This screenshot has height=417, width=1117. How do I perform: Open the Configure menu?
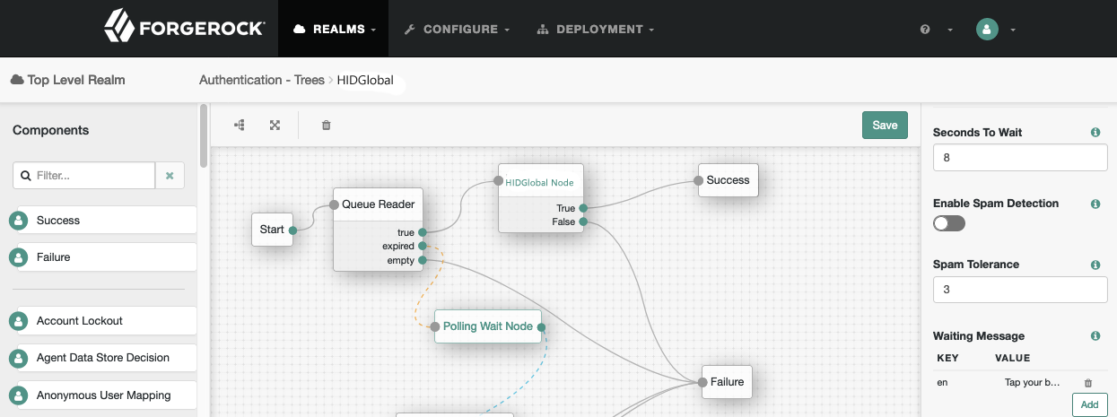point(457,29)
